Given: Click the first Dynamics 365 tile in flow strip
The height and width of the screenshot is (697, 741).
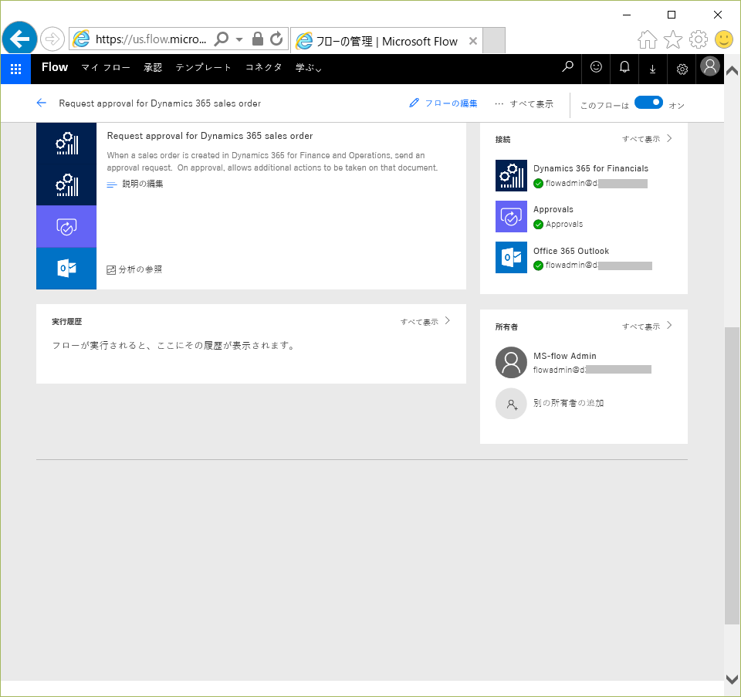Looking at the screenshot, I should 66,143.
